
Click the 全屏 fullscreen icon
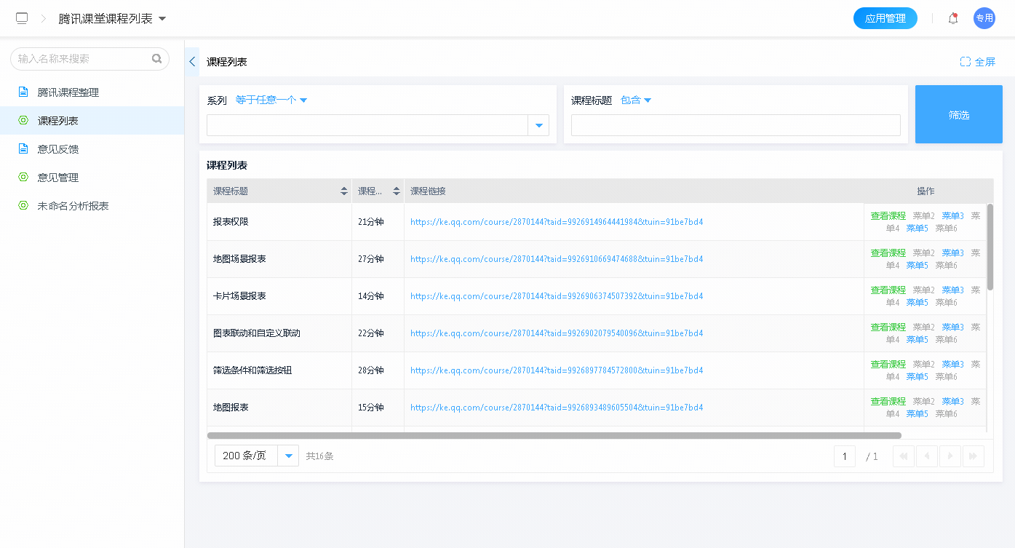pyautogui.click(x=966, y=62)
